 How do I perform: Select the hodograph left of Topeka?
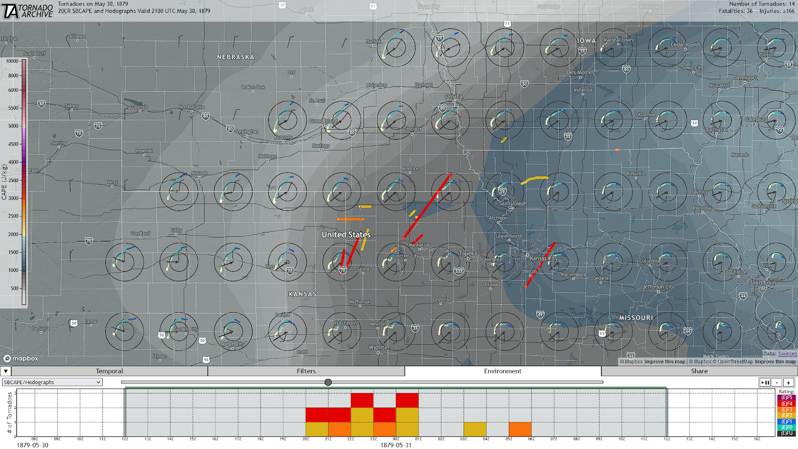click(x=450, y=262)
